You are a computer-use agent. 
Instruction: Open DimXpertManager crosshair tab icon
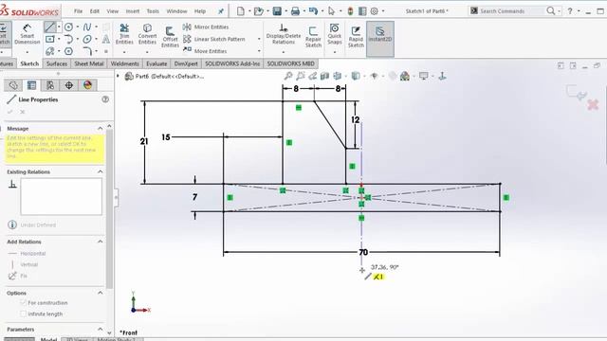[68, 85]
